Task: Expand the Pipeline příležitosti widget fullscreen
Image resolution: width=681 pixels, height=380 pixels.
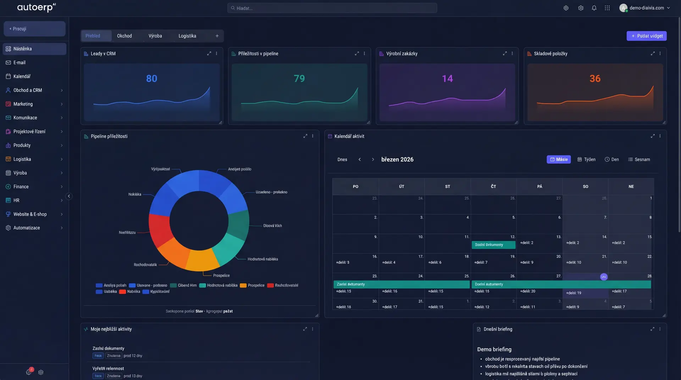Action: coord(305,136)
